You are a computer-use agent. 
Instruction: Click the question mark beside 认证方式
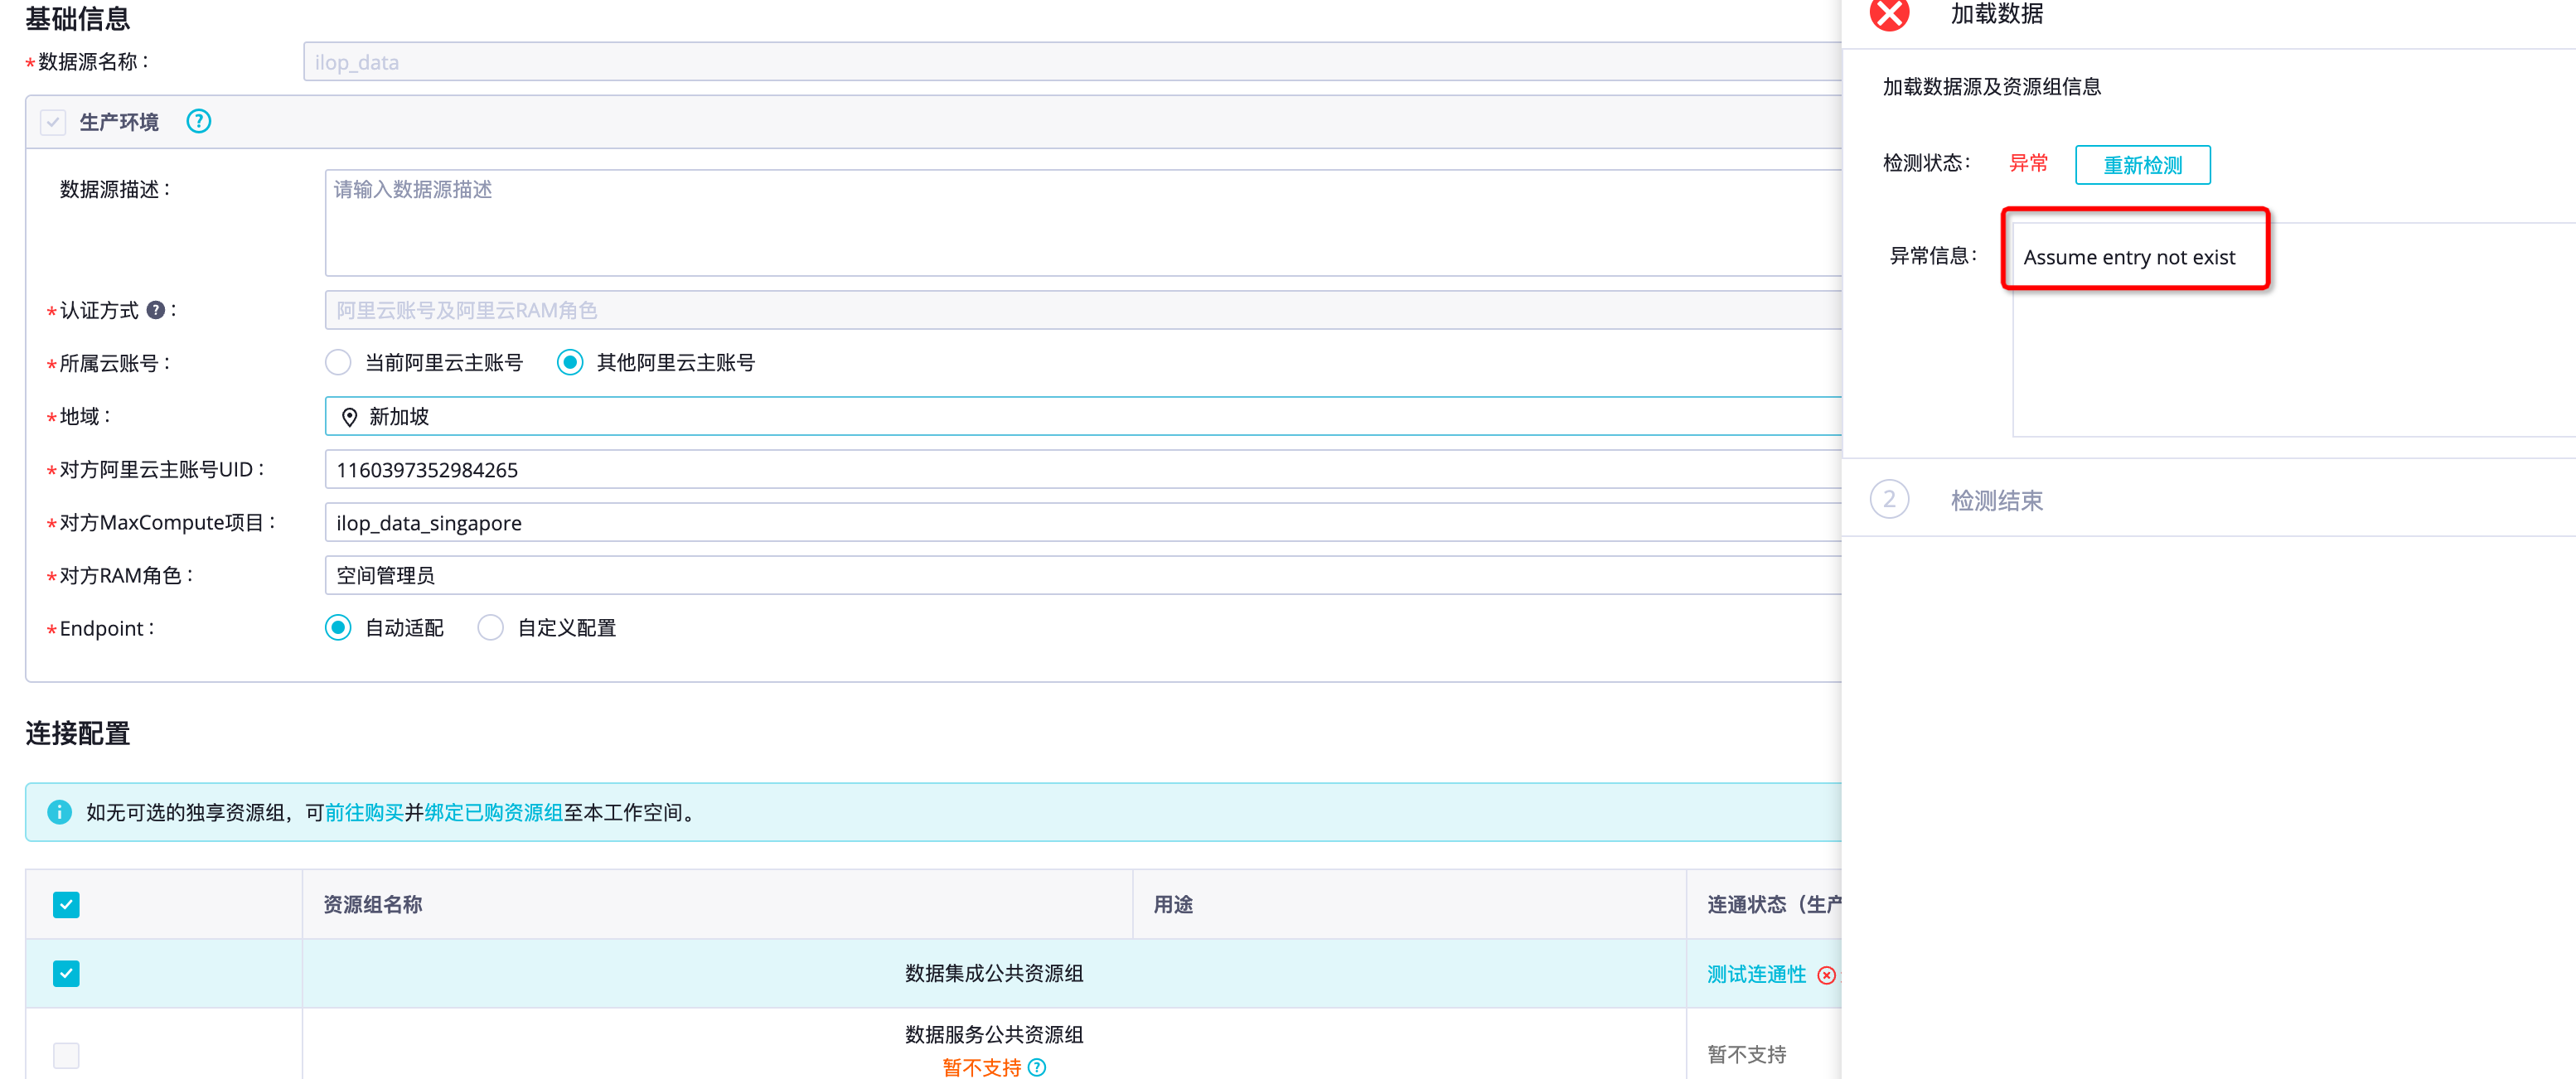[155, 310]
